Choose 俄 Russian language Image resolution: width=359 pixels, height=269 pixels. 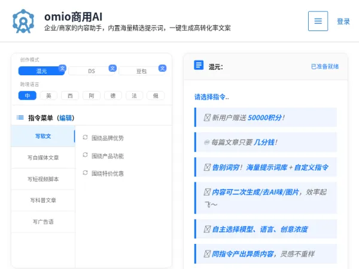pyautogui.click(x=156, y=96)
